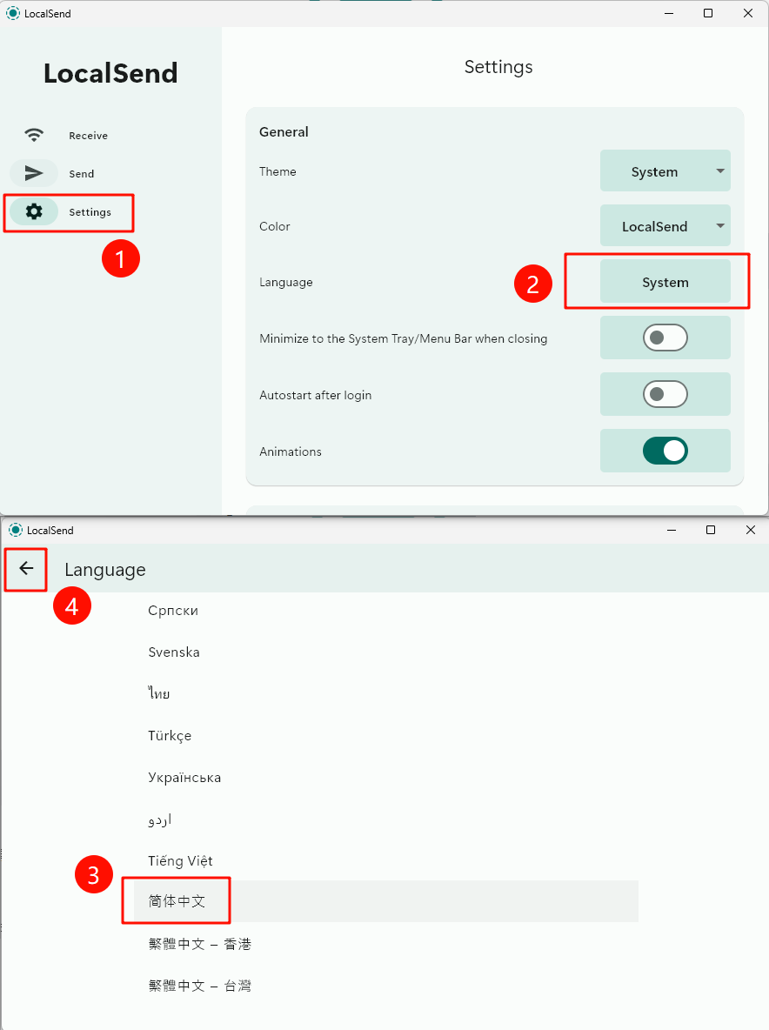This screenshot has width=769, height=1030.
Task: Click LocalSend app icon in Settings window title bar
Action: click(13, 13)
